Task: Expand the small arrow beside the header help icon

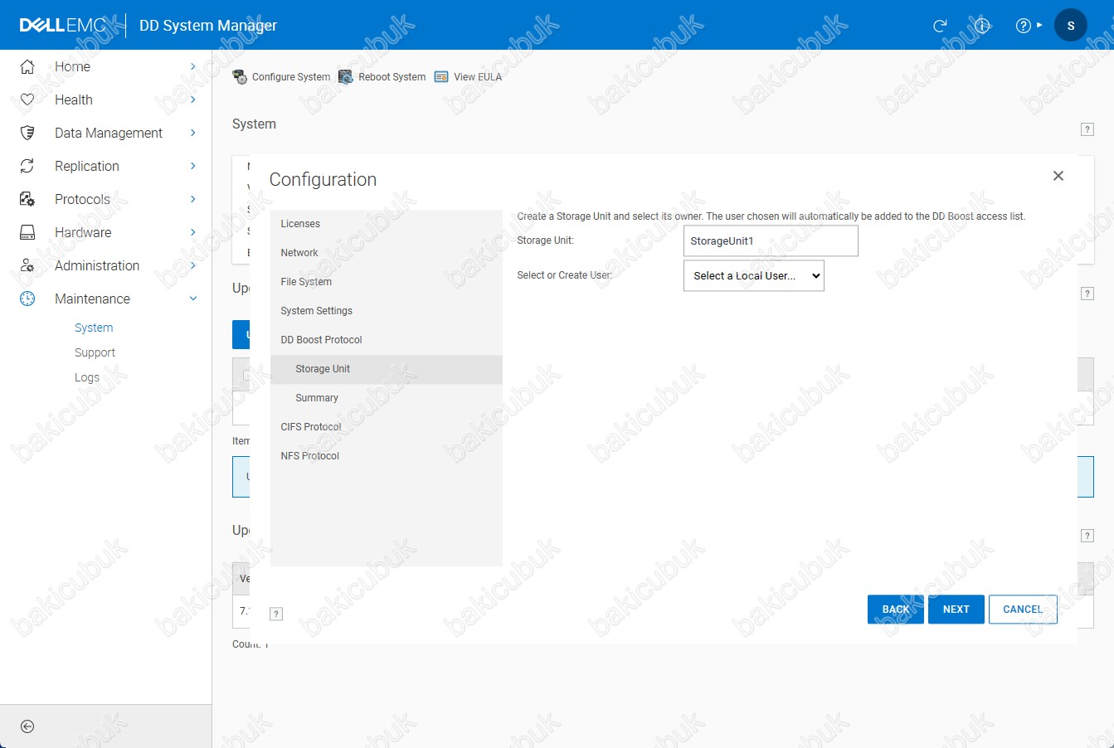Action: point(1039,26)
